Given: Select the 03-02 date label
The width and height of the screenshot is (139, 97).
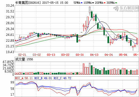Looking at the screenshot, I should pos(37,55).
